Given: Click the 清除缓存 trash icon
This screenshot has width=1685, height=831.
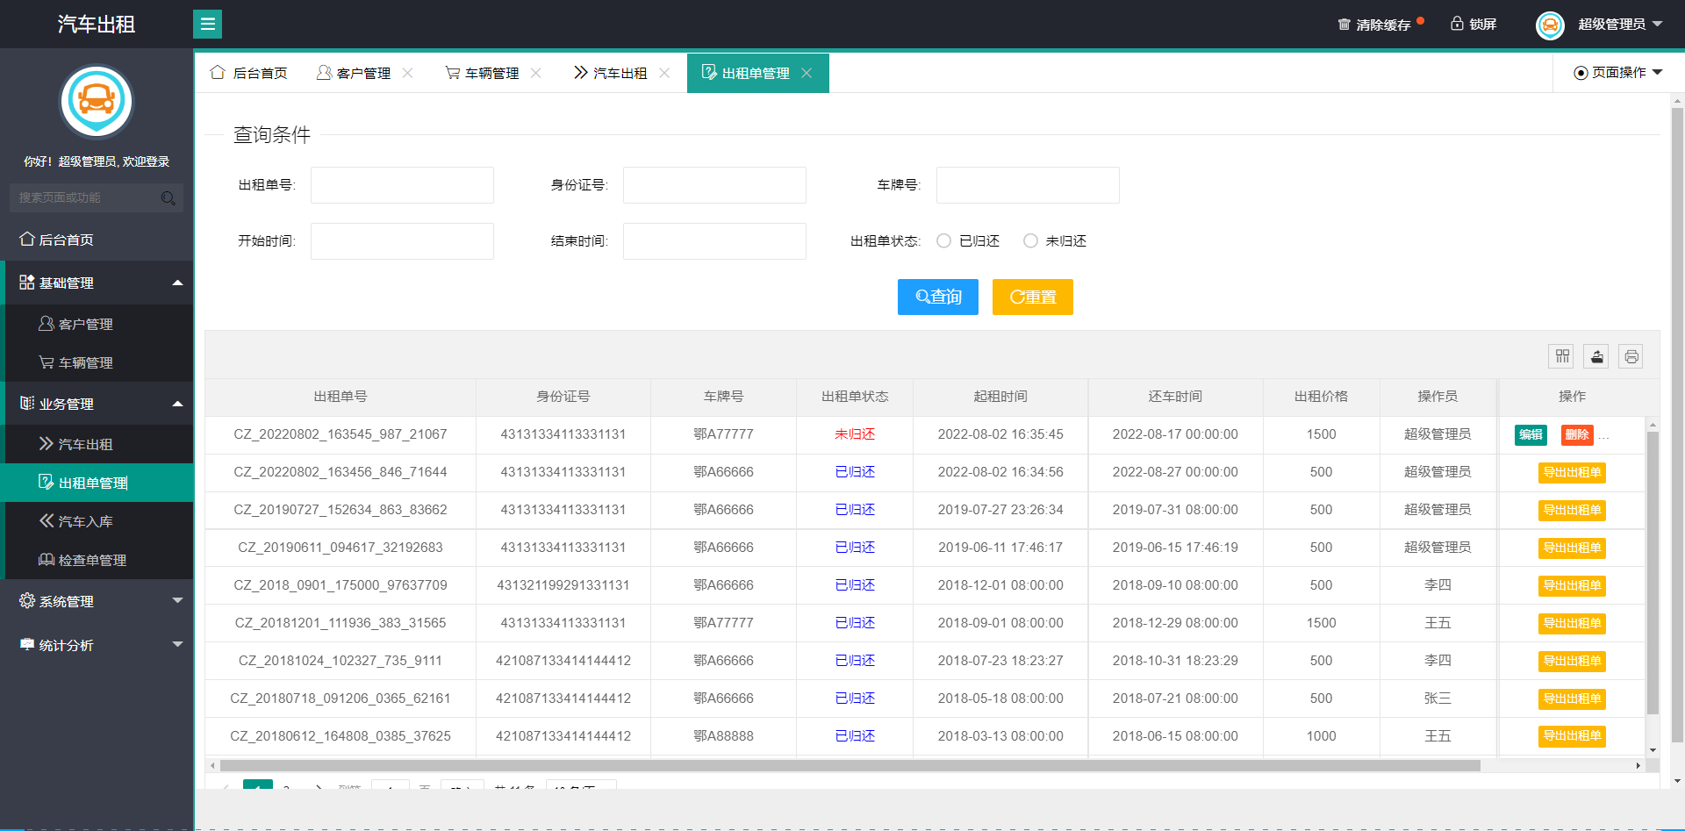Looking at the screenshot, I should (1344, 24).
